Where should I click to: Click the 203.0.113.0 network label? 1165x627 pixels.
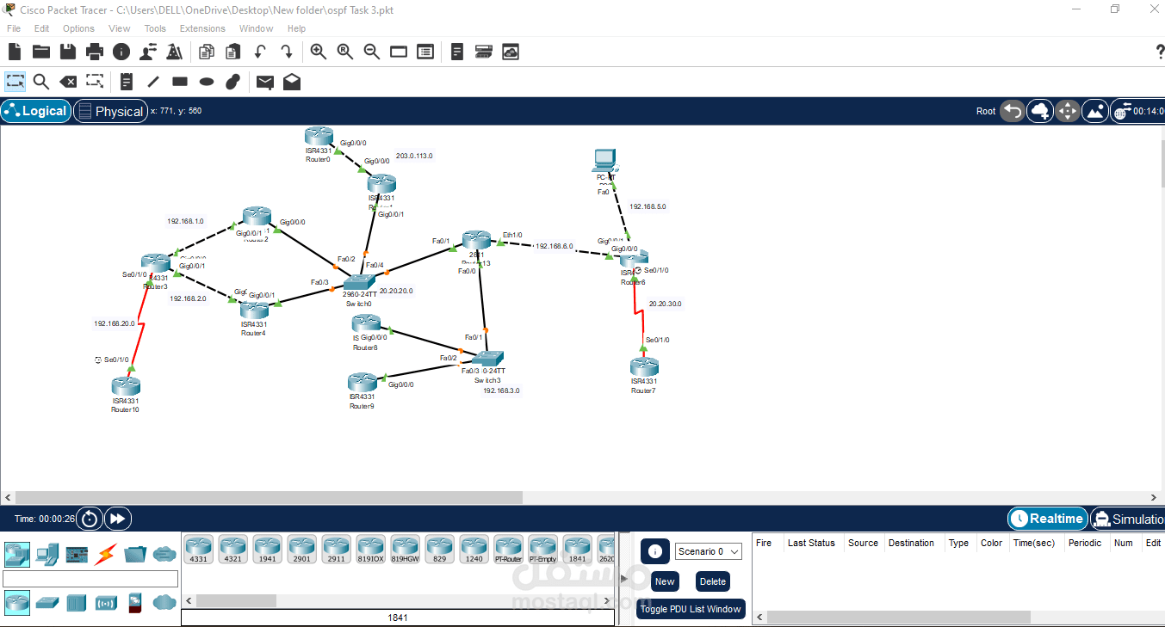[414, 156]
